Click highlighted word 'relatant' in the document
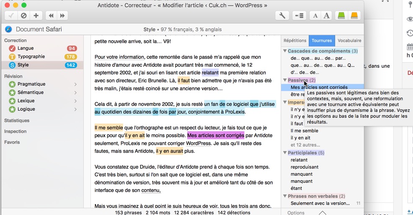The image size is (413, 215). pos(210,73)
